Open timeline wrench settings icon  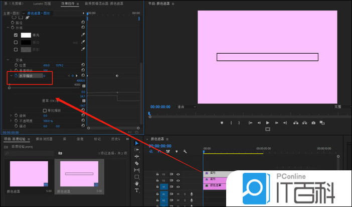click(x=185, y=151)
